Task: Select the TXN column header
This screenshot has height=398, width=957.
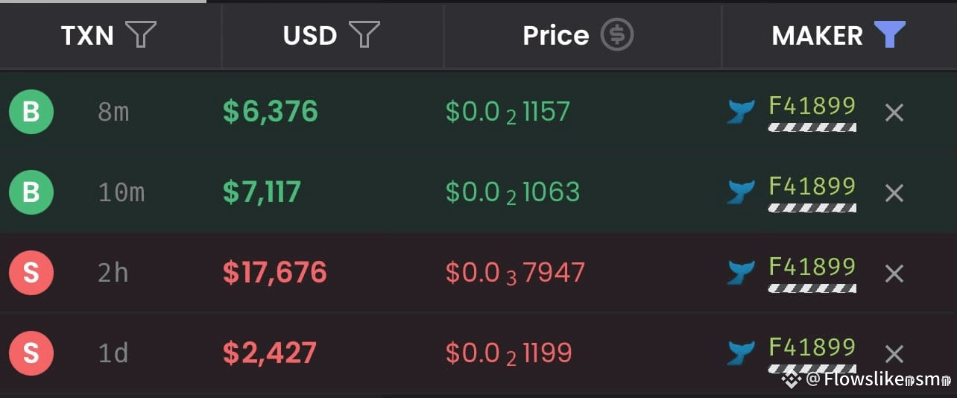Action: pyautogui.click(x=87, y=35)
